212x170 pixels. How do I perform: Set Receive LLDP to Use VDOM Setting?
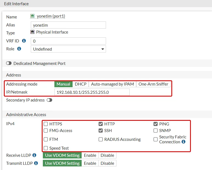(62, 155)
